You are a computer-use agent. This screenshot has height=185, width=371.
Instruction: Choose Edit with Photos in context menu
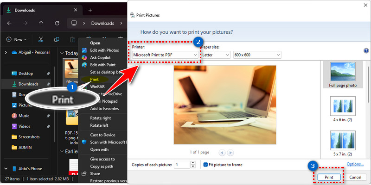pos(104,50)
